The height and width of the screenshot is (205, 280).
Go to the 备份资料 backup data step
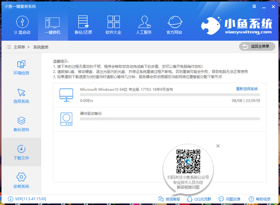21,124
